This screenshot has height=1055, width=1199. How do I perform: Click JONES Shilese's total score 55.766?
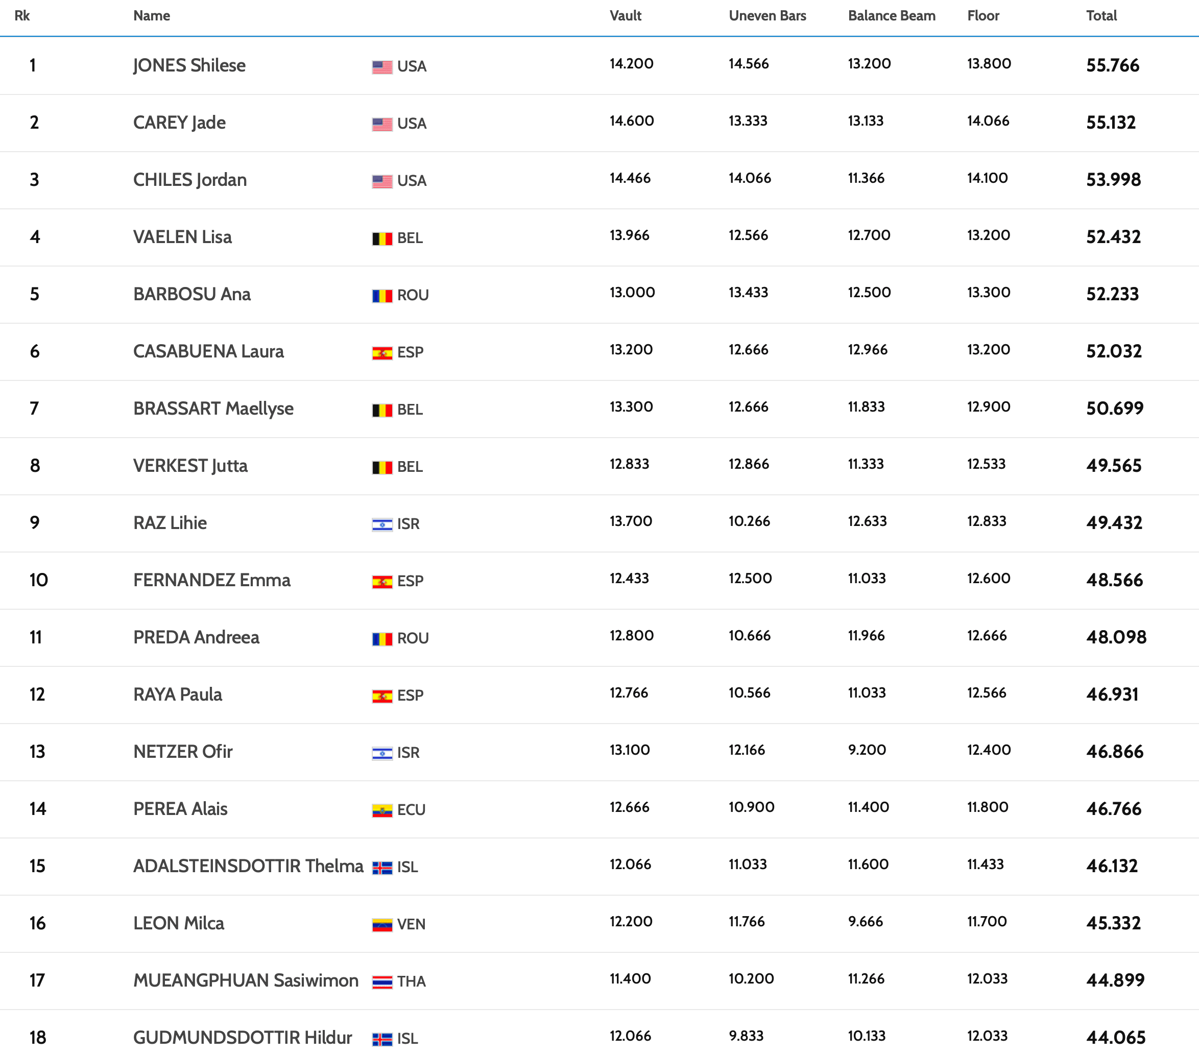(1112, 65)
